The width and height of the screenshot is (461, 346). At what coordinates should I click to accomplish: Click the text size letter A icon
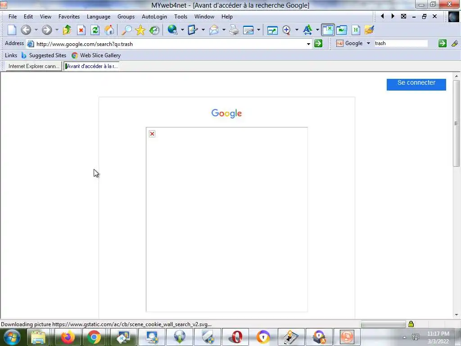[307, 30]
